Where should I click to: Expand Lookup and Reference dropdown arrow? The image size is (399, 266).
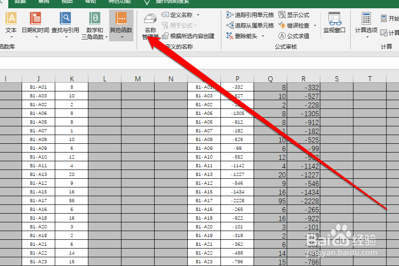coord(66,37)
